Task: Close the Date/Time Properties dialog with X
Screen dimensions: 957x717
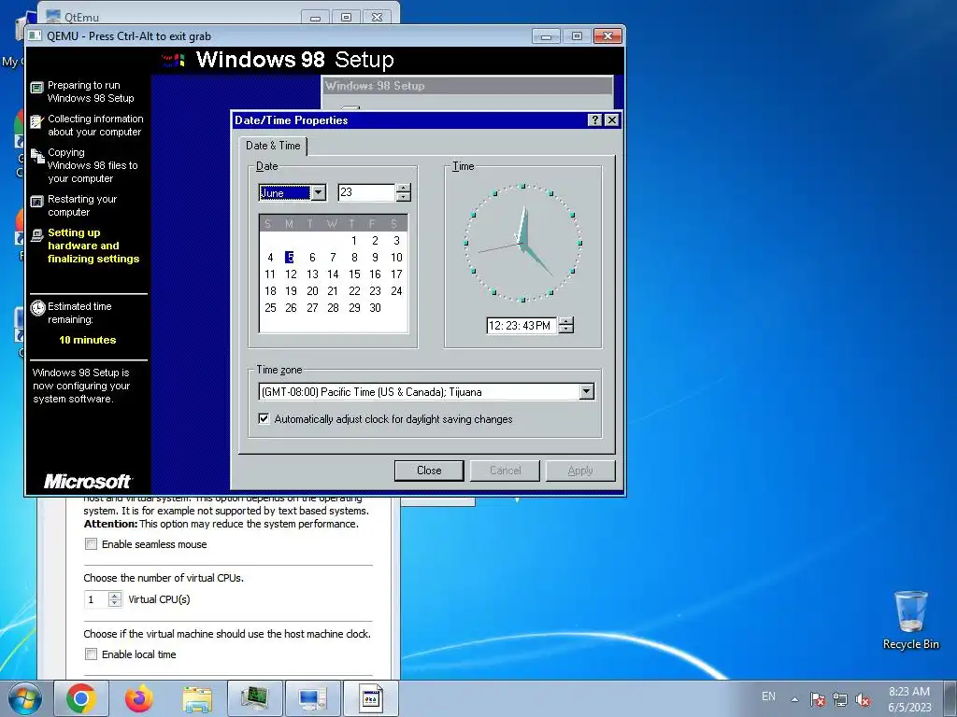Action: pyautogui.click(x=611, y=120)
